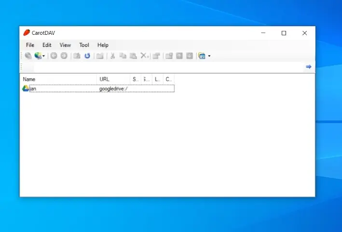Open the View menu
Image resolution: width=342 pixels, height=232 pixels.
[65, 45]
